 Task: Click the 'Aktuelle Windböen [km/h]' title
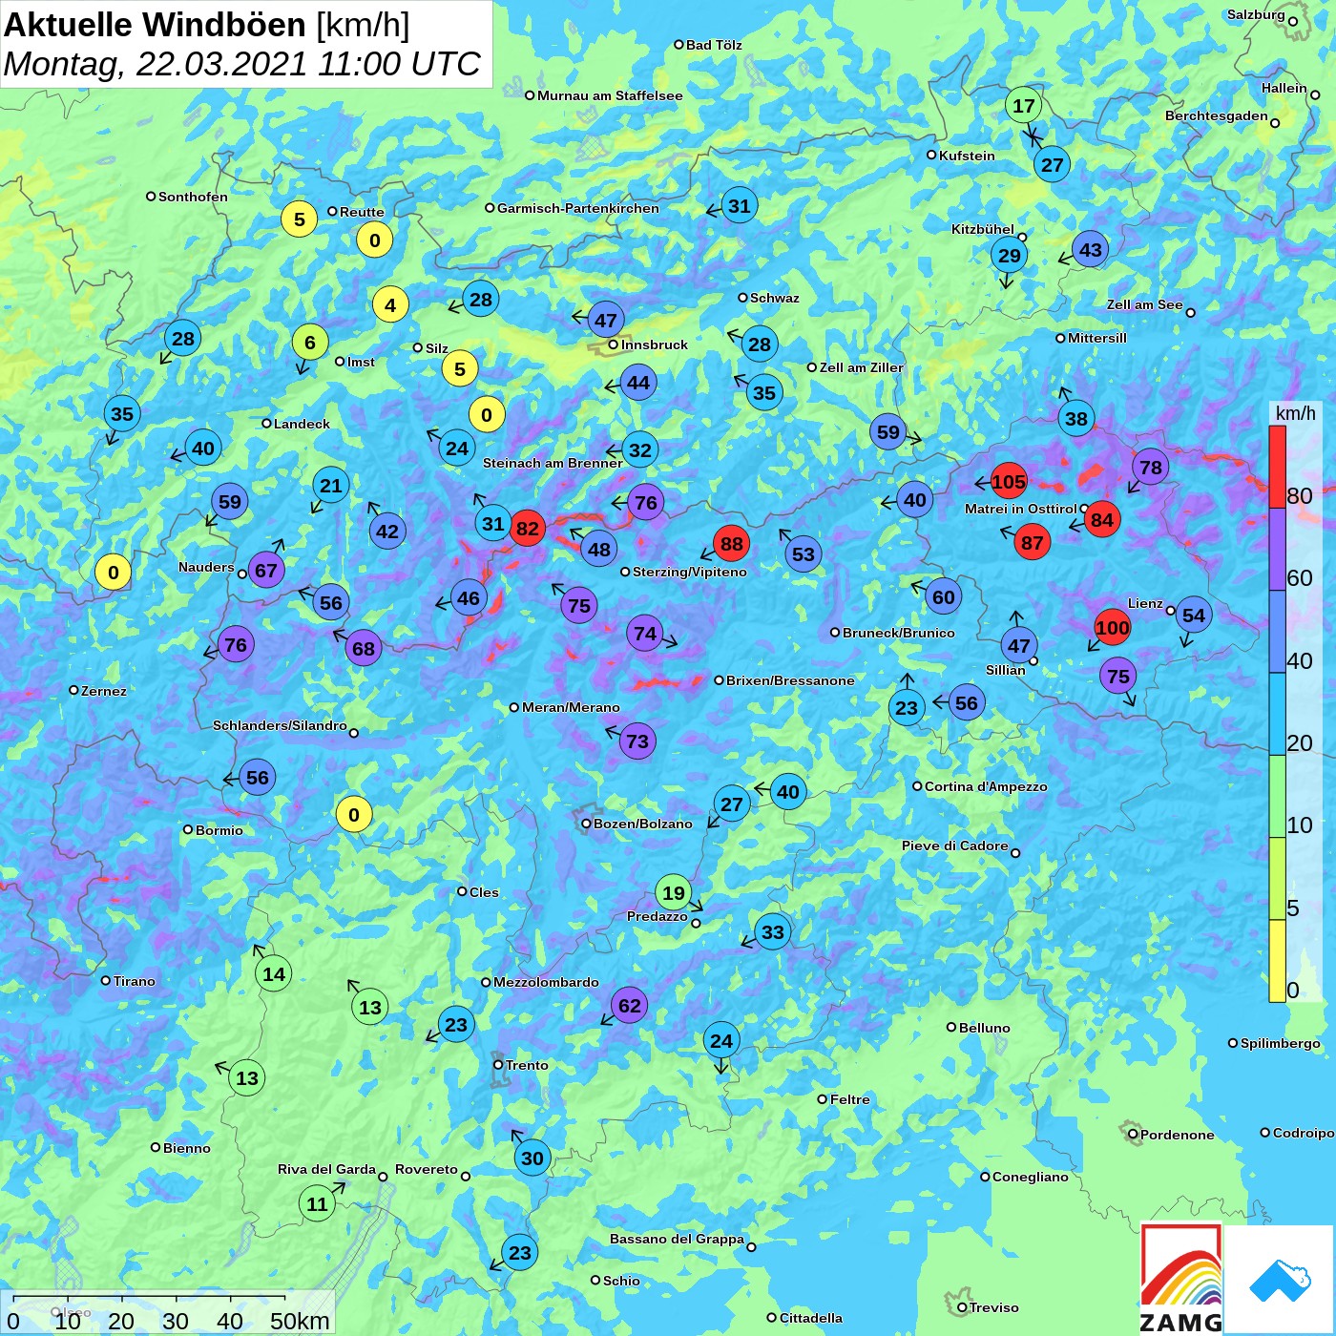(206, 25)
